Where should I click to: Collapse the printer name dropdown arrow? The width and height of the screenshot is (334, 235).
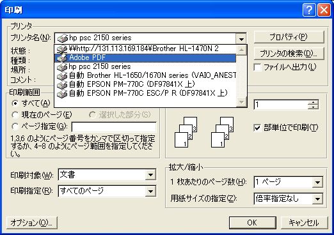tap(241, 39)
